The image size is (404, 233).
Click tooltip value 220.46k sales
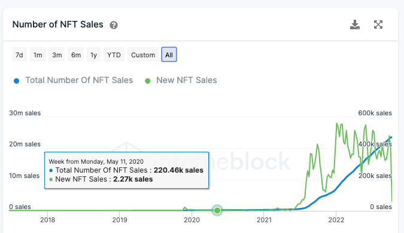(x=178, y=170)
